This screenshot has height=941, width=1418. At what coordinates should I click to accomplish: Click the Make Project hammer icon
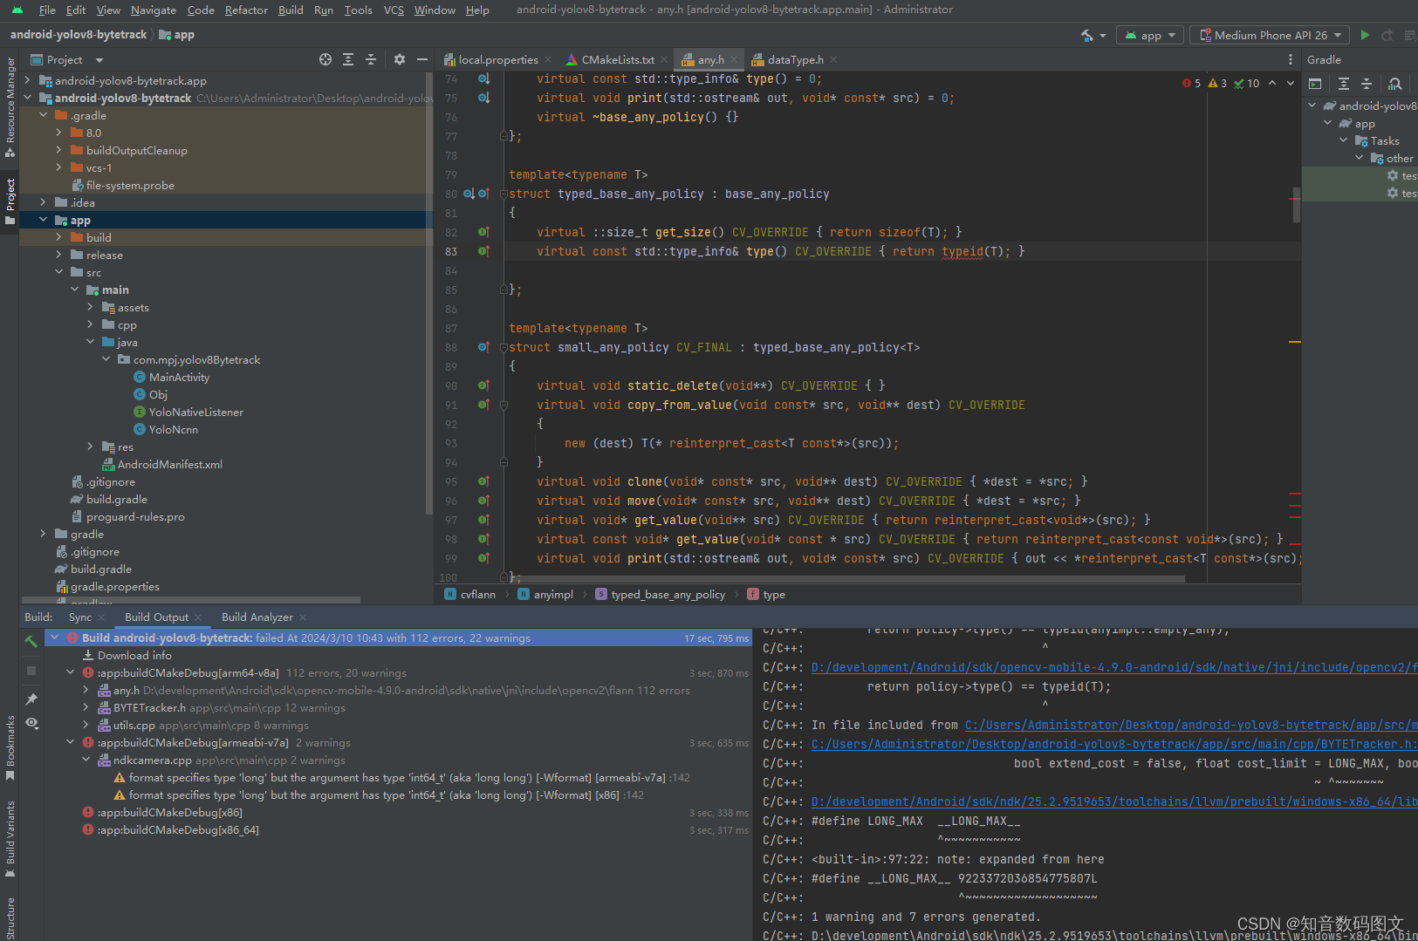1086,35
